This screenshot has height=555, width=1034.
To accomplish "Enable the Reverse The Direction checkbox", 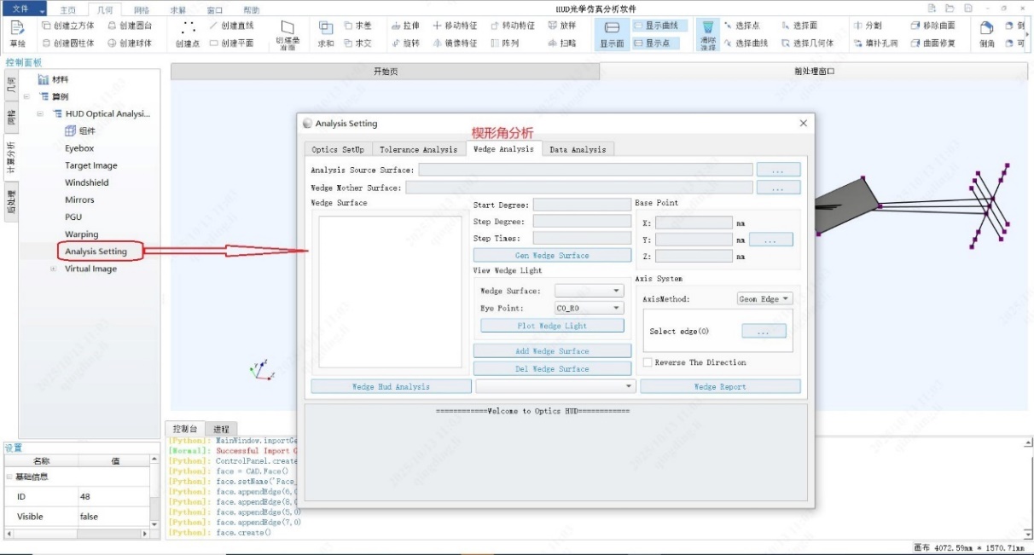I will click(x=648, y=362).
